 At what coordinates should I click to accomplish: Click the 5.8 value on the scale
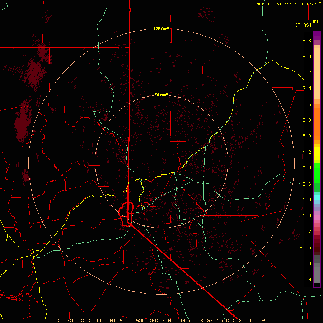click(307, 120)
